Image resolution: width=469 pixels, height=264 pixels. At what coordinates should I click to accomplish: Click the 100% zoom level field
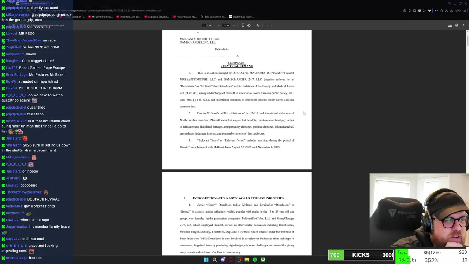pos(226,25)
